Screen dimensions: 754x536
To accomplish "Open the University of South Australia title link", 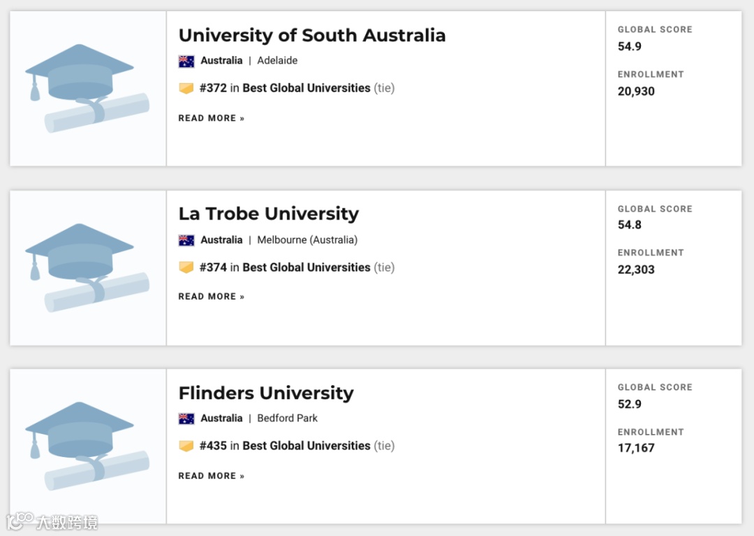I will [312, 36].
